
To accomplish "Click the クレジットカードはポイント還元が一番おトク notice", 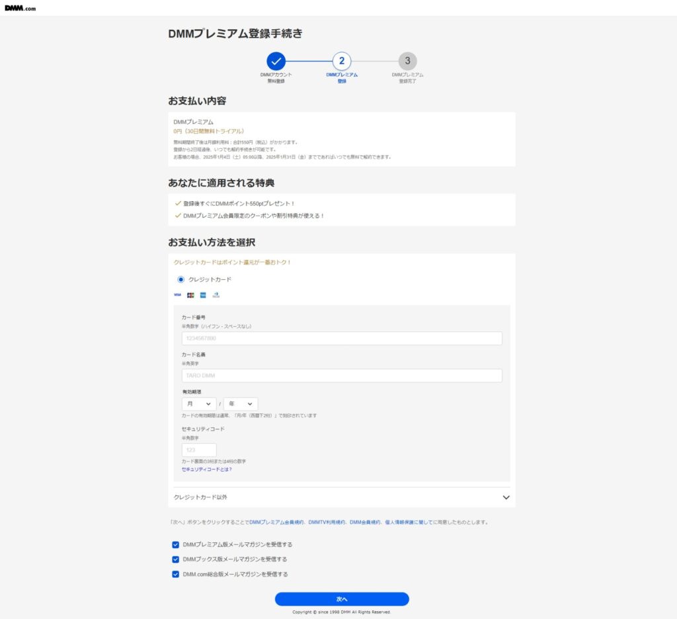I will tap(232, 262).
